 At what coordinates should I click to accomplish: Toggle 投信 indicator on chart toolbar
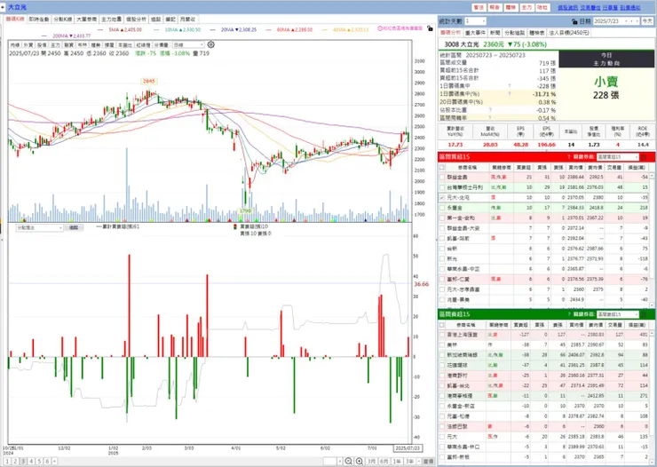tap(42, 44)
